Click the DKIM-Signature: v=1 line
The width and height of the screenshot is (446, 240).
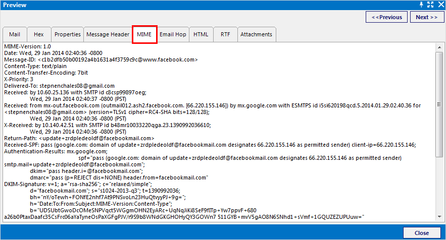78,184
